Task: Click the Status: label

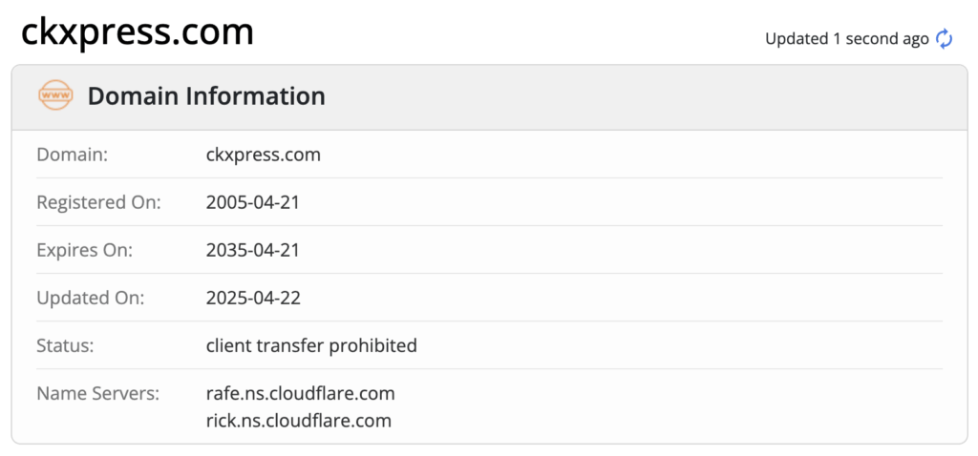Action: tap(66, 345)
